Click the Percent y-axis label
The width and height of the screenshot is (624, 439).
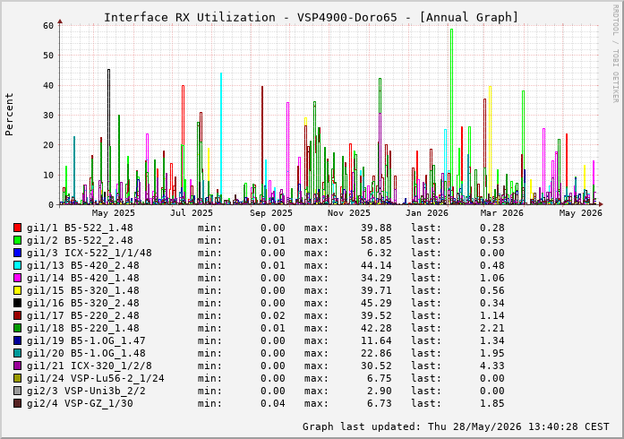tap(9, 115)
